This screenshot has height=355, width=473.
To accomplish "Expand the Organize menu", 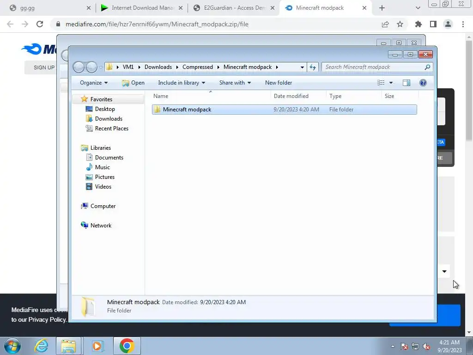I will click(x=94, y=83).
